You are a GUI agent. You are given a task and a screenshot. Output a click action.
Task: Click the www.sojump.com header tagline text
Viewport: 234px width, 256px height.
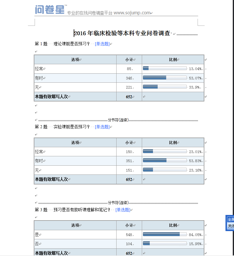coord(132,13)
